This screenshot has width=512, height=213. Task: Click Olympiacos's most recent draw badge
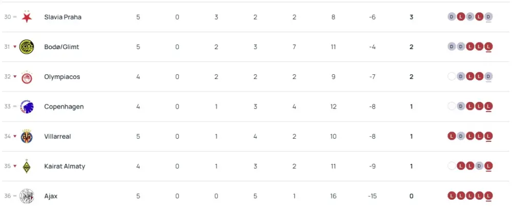pos(488,77)
